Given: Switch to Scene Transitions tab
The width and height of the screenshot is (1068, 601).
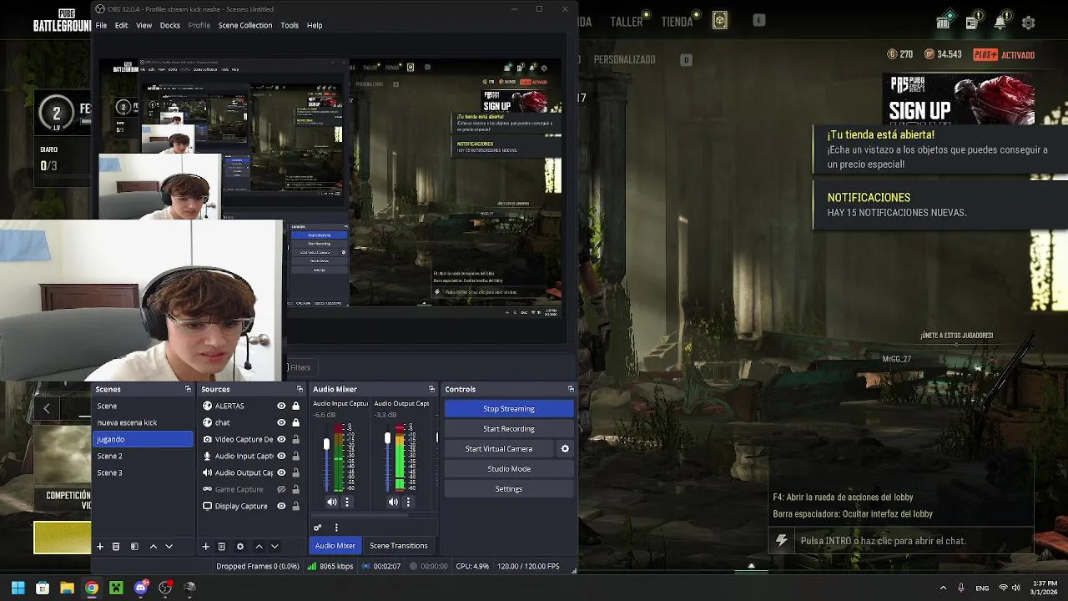Looking at the screenshot, I should tap(399, 546).
